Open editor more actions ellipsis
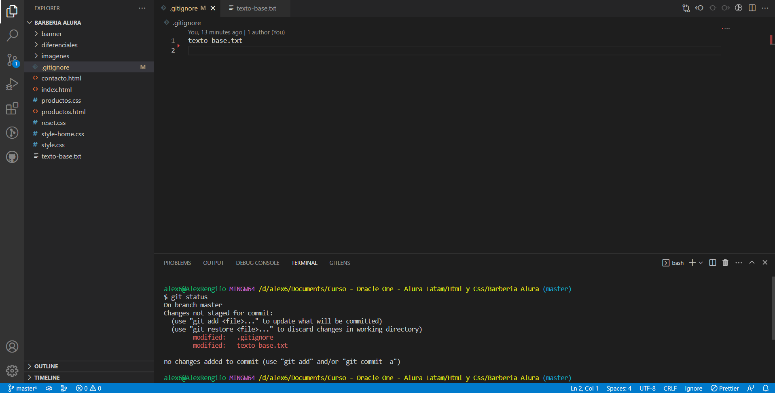Viewport: 775px width, 393px height. pyautogui.click(x=765, y=8)
